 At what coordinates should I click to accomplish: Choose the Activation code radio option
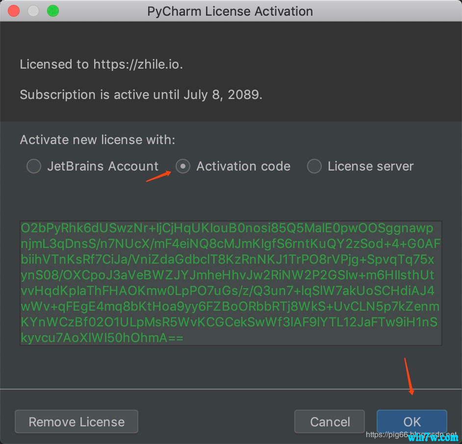183,167
